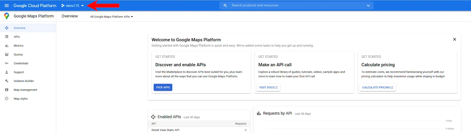Click the Requests by API chart icon

click(x=259, y=113)
